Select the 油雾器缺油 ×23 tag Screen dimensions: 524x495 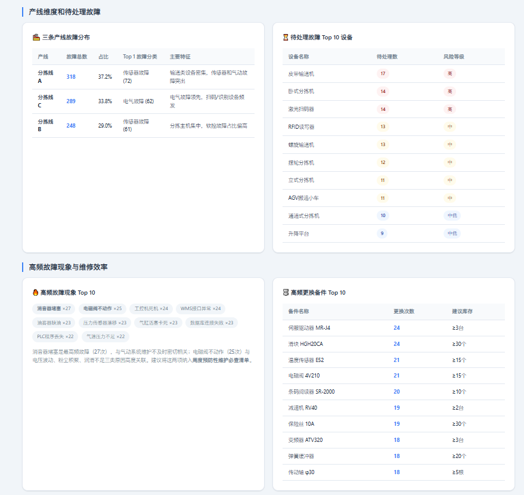coord(54,323)
